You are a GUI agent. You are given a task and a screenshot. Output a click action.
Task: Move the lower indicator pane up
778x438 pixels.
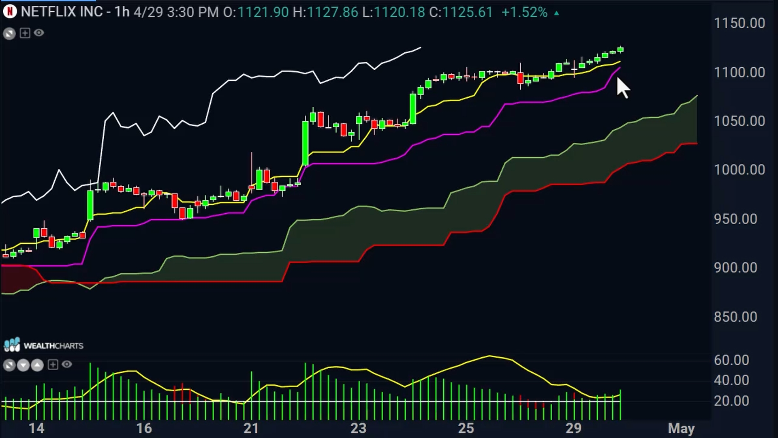pos(37,365)
